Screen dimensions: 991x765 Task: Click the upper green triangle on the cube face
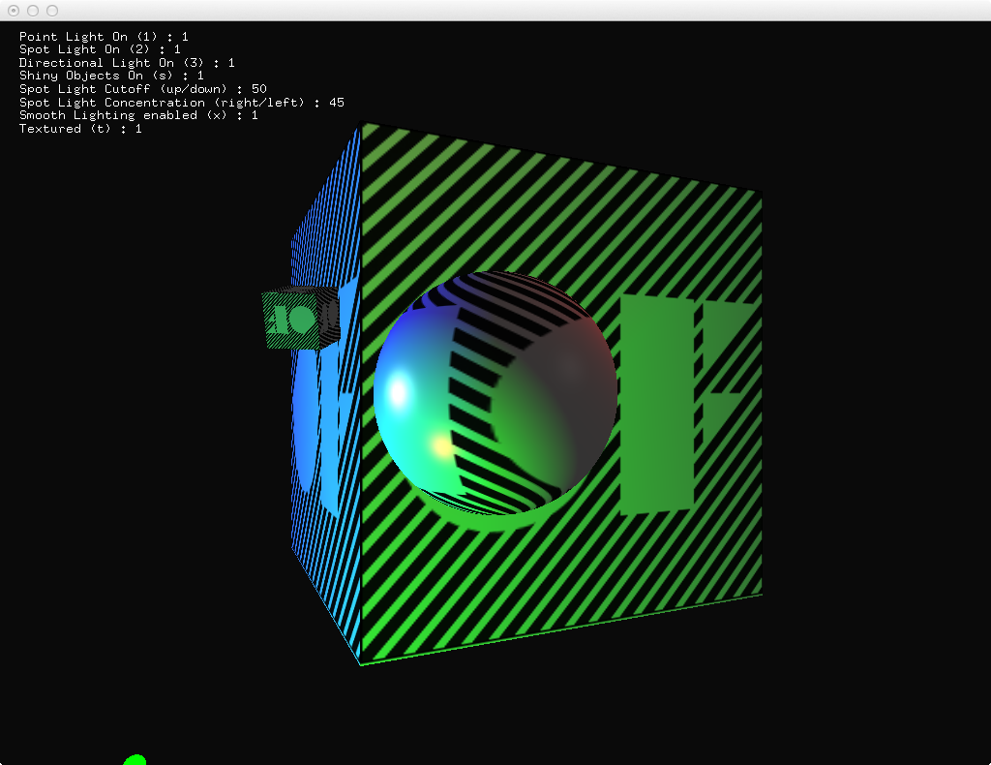[x=724, y=329]
